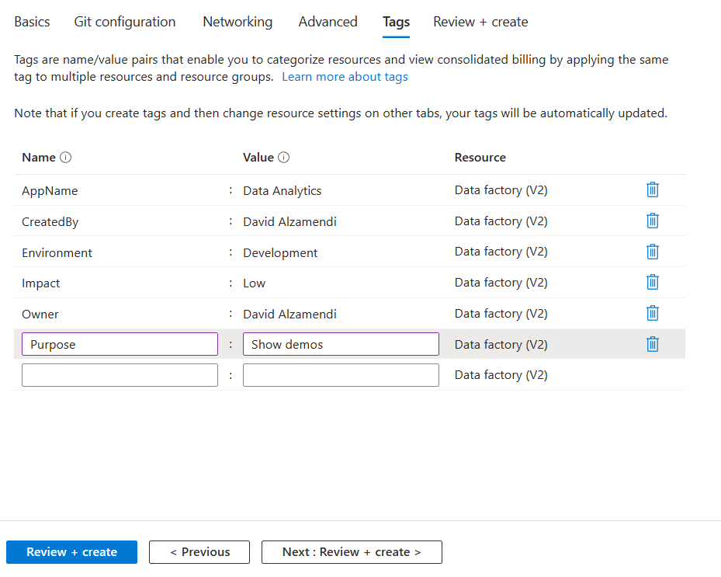Select the Data Analytics tag value
Viewport: 721px width, 577px height.
(x=283, y=190)
